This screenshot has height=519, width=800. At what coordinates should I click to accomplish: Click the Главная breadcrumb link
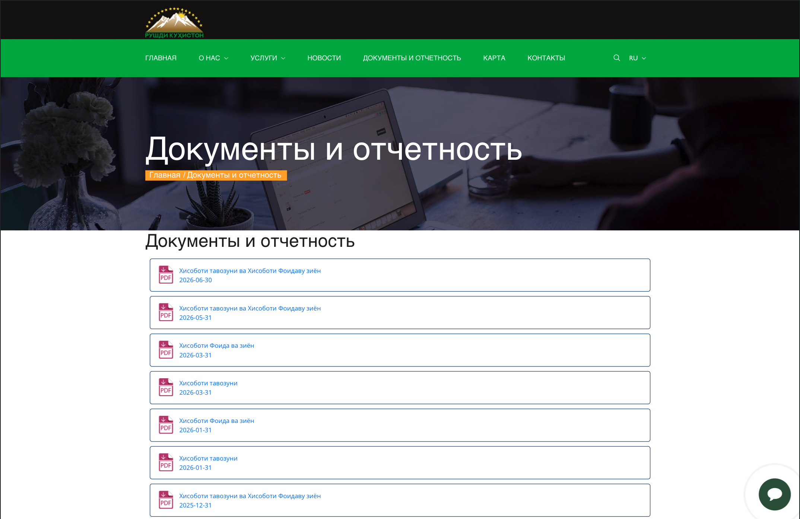pyautogui.click(x=165, y=175)
